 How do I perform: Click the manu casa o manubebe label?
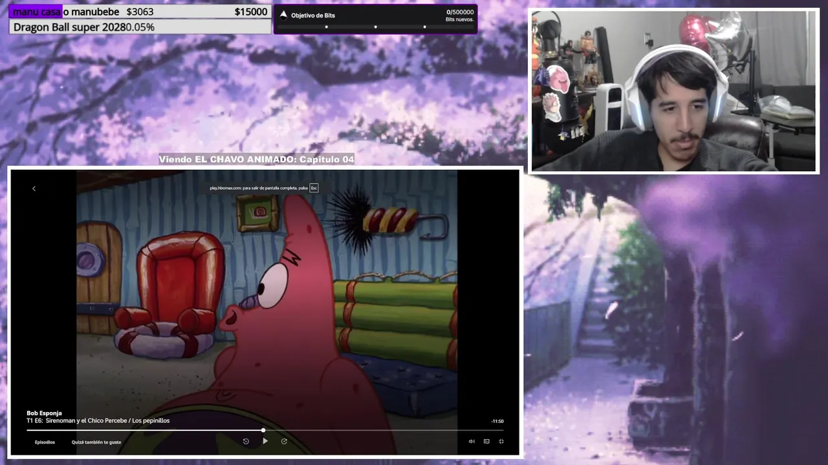point(65,12)
